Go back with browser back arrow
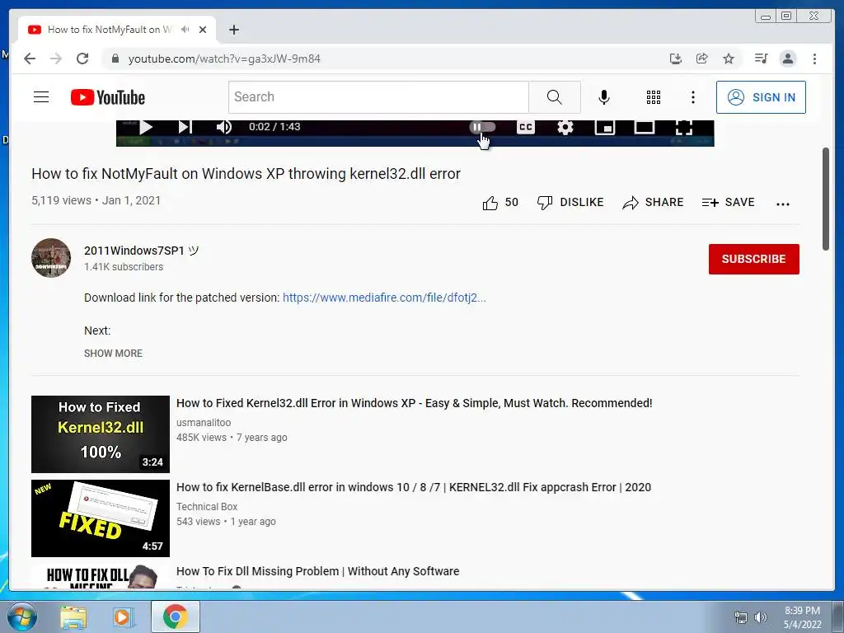844x633 pixels. point(30,59)
